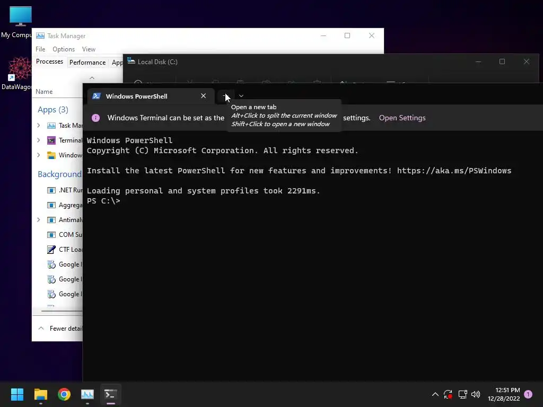Open the volume control tray icon
Viewport: 543px width, 407px height.
coord(476,394)
